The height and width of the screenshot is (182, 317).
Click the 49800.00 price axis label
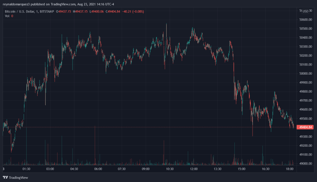click(306, 92)
